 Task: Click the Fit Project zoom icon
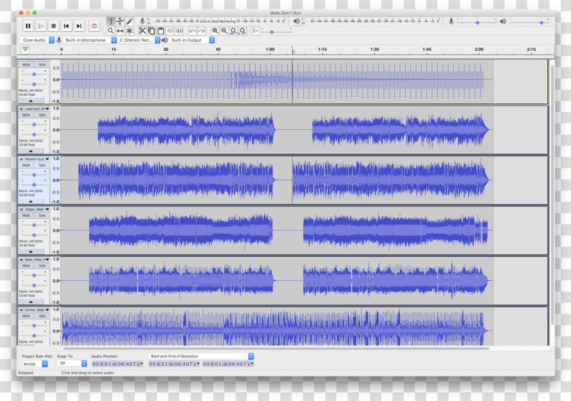coord(243,31)
